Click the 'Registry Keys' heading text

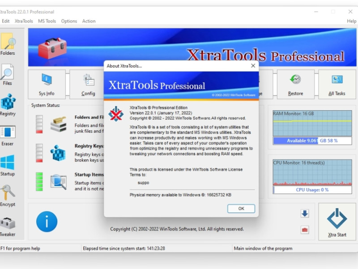[x=89, y=146]
